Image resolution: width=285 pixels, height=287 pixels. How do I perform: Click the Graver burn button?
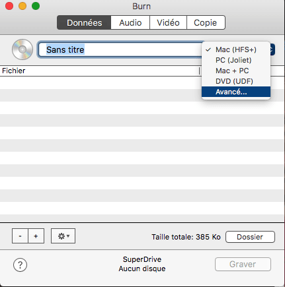tap(243, 265)
